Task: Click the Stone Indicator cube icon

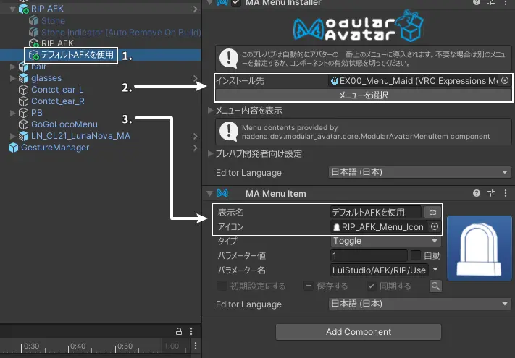Action: pyautogui.click(x=33, y=33)
